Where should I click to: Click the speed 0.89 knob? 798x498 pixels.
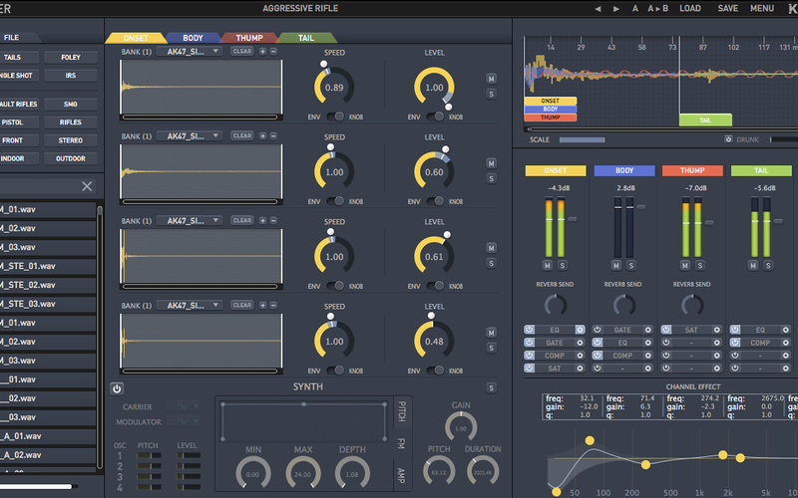pyautogui.click(x=334, y=88)
